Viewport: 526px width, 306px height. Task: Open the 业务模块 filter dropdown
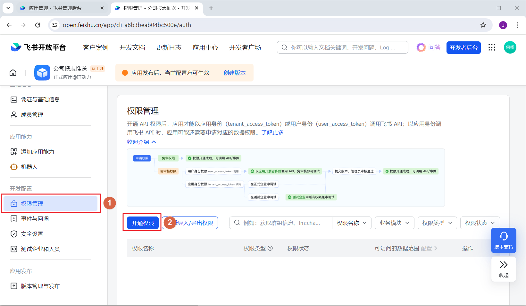pyautogui.click(x=394, y=223)
